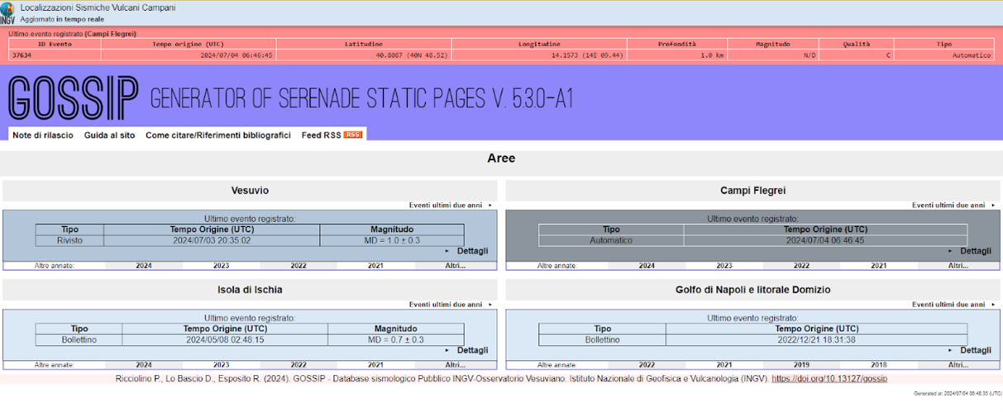Screen dimensions: 1003x412
Task: Select Vesuvio year 2023
Action: click(222, 266)
